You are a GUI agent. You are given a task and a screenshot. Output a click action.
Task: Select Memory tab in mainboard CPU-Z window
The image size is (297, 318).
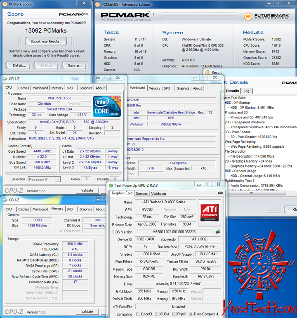[x=154, y=88]
